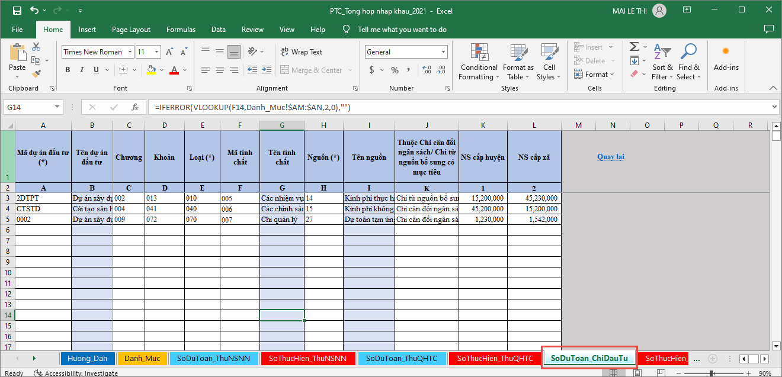Screen dimensions: 782x377
Task: Expand the font name dropdown
Action: click(x=129, y=52)
